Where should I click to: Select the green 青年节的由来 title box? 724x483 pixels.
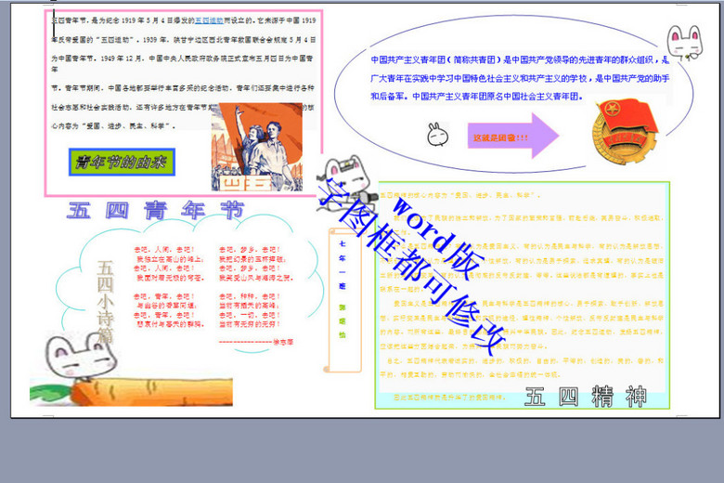[x=123, y=161]
